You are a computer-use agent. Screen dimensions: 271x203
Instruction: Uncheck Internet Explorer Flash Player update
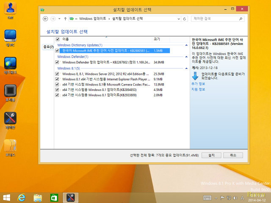point(57,79)
